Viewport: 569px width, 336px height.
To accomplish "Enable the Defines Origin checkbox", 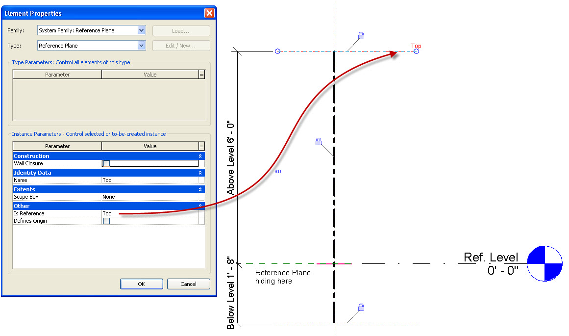I will coord(106,221).
